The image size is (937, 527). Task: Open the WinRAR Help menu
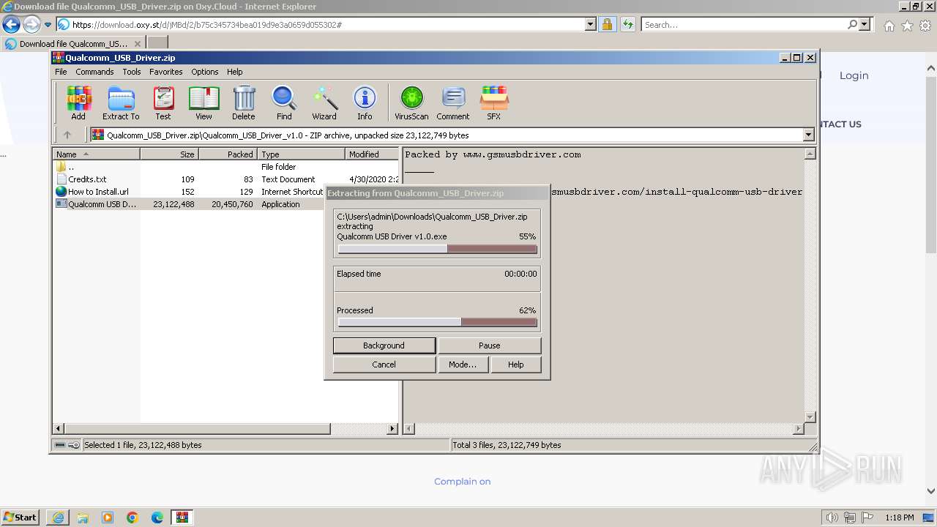(x=234, y=72)
